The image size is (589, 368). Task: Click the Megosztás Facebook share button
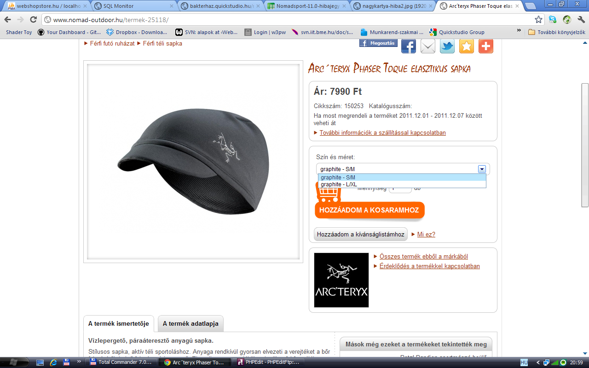pos(378,43)
